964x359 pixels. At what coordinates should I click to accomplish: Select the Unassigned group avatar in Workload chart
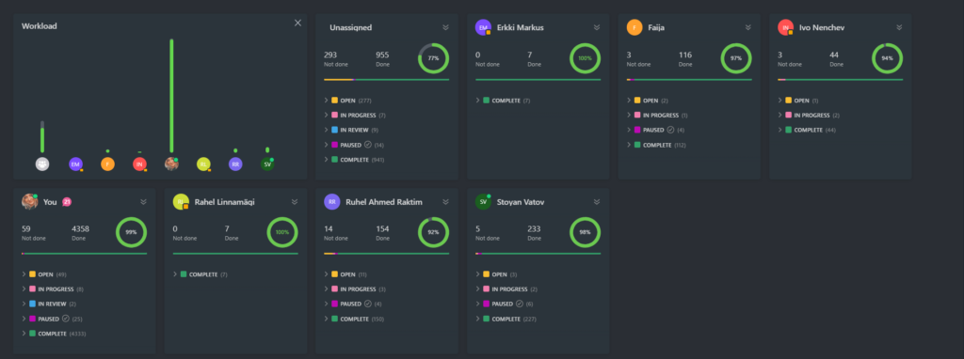click(42, 164)
